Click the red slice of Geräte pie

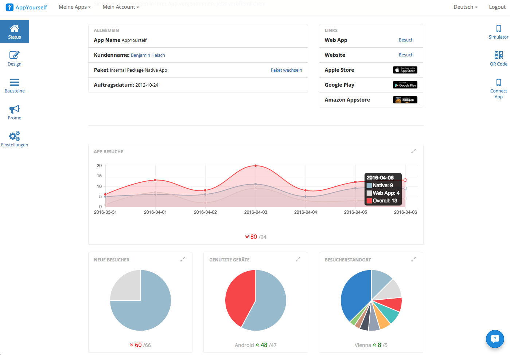tap(239, 297)
